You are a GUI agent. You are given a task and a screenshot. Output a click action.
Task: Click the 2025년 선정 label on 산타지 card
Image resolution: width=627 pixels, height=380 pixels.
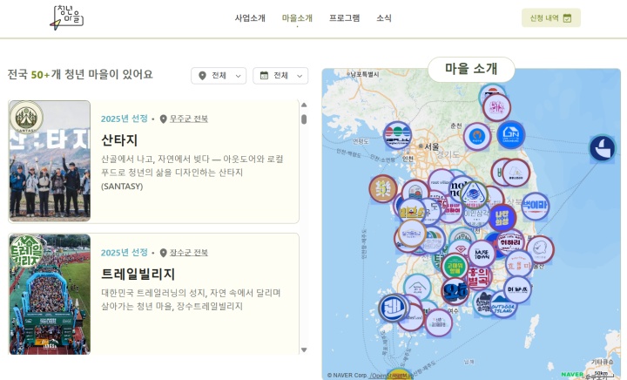click(125, 119)
